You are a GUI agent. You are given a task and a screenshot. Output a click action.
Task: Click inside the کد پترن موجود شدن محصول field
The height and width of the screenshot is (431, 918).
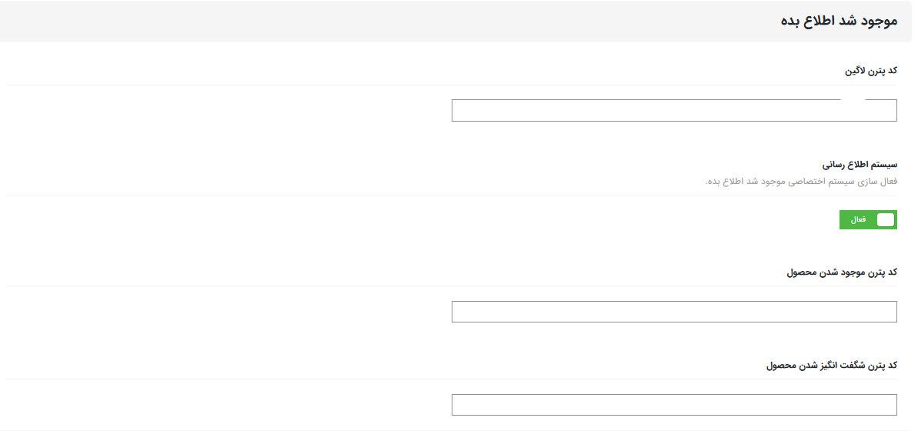[x=674, y=312]
